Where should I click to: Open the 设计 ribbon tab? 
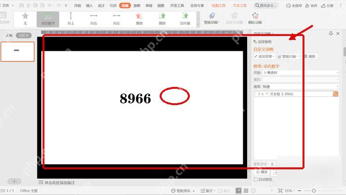101,5
